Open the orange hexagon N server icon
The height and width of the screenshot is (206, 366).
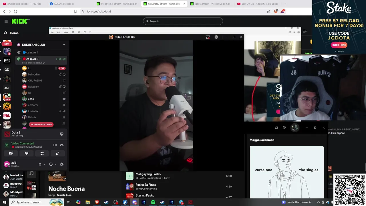(7, 106)
